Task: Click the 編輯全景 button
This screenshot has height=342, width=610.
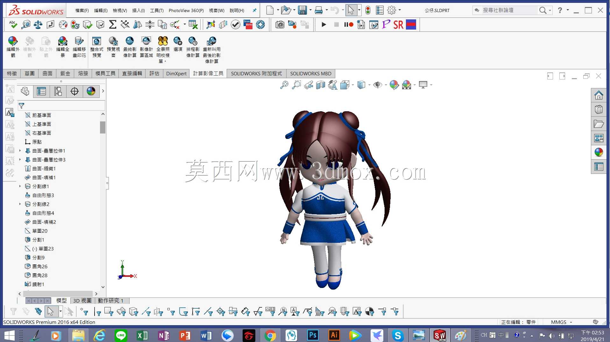Action: [x=63, y=47]
